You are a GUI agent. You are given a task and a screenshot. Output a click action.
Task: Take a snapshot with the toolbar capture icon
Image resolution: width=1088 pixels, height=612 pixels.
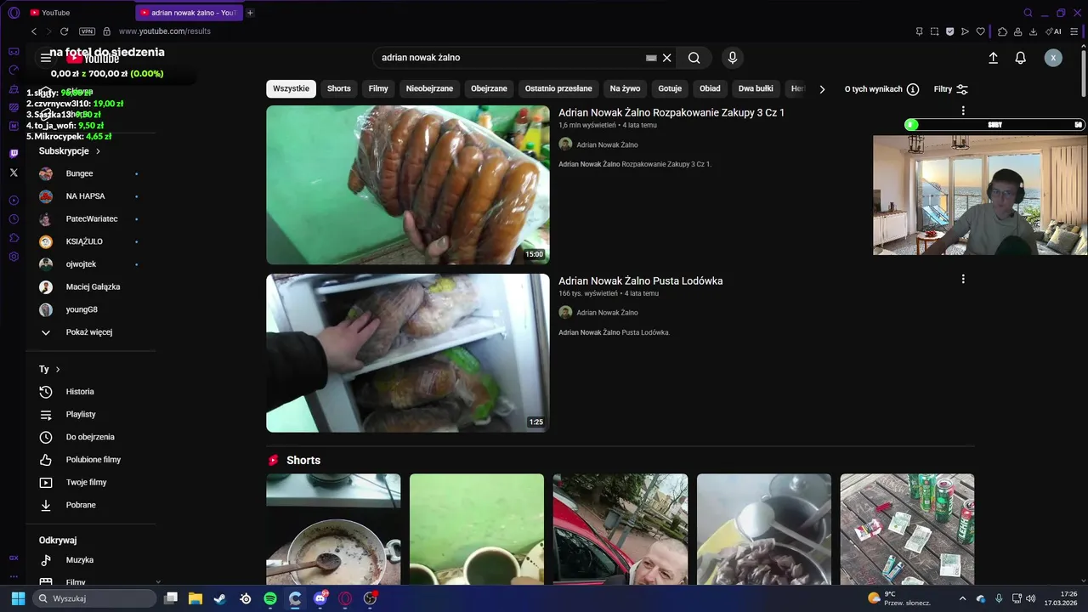coord(934,31)
